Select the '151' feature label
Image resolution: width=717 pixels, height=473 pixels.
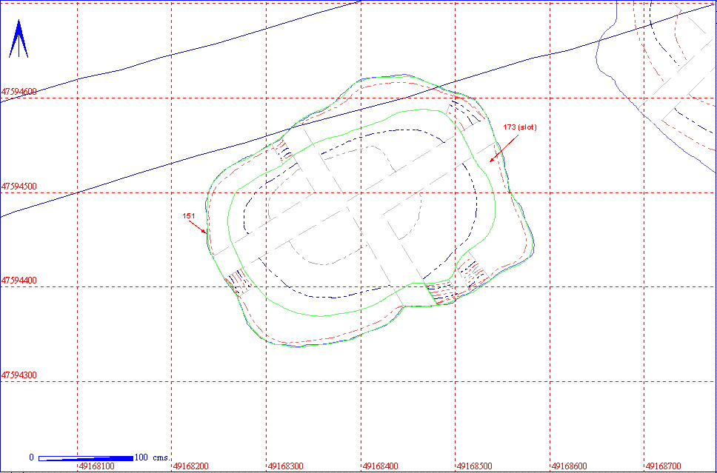tap(188, 215)
